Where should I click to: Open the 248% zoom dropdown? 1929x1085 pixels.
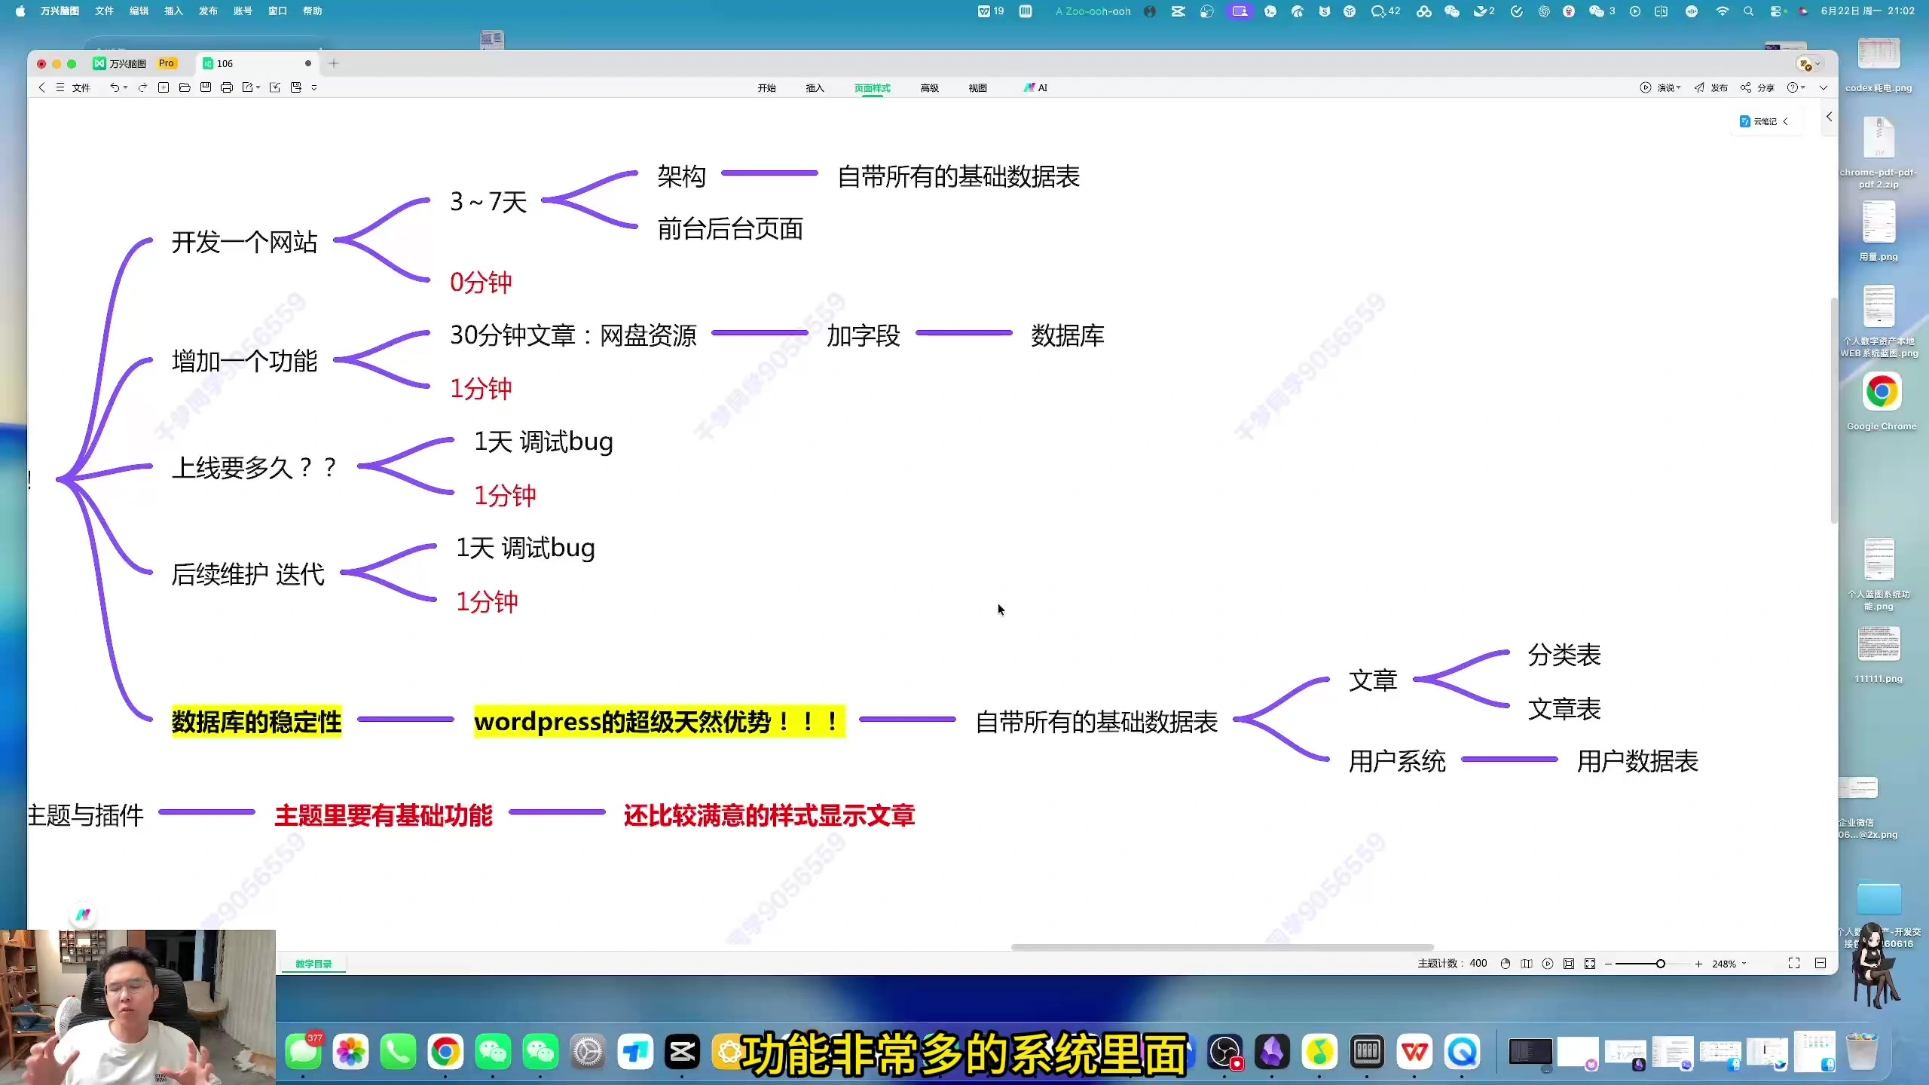coord(1729,964)
